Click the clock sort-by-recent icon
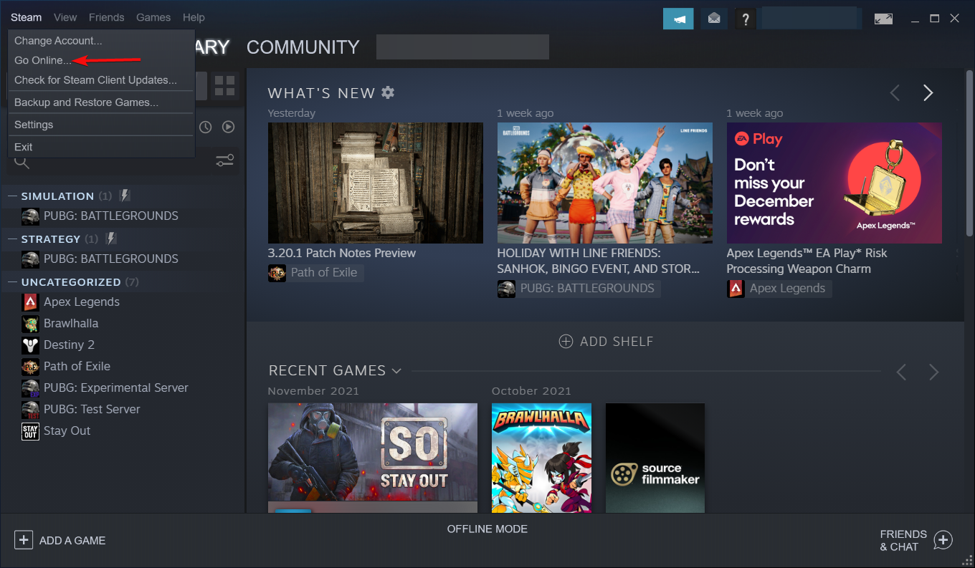Screen dimensions: 975x568 [x=206, y=127]
